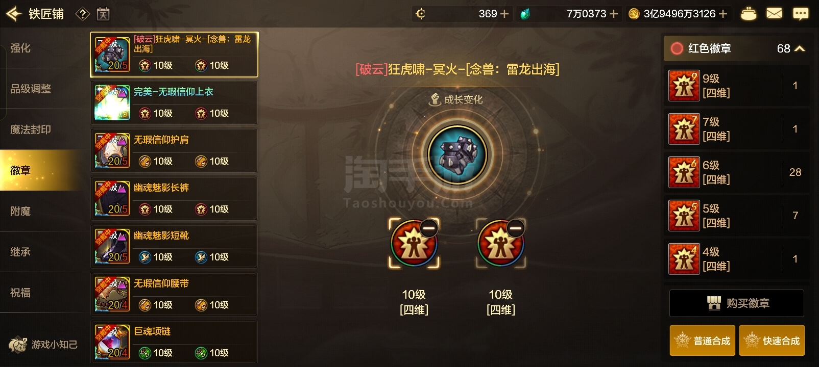Click the 快速合成 button
This screenshot has height=367, width=819.
tap(772, 340)
